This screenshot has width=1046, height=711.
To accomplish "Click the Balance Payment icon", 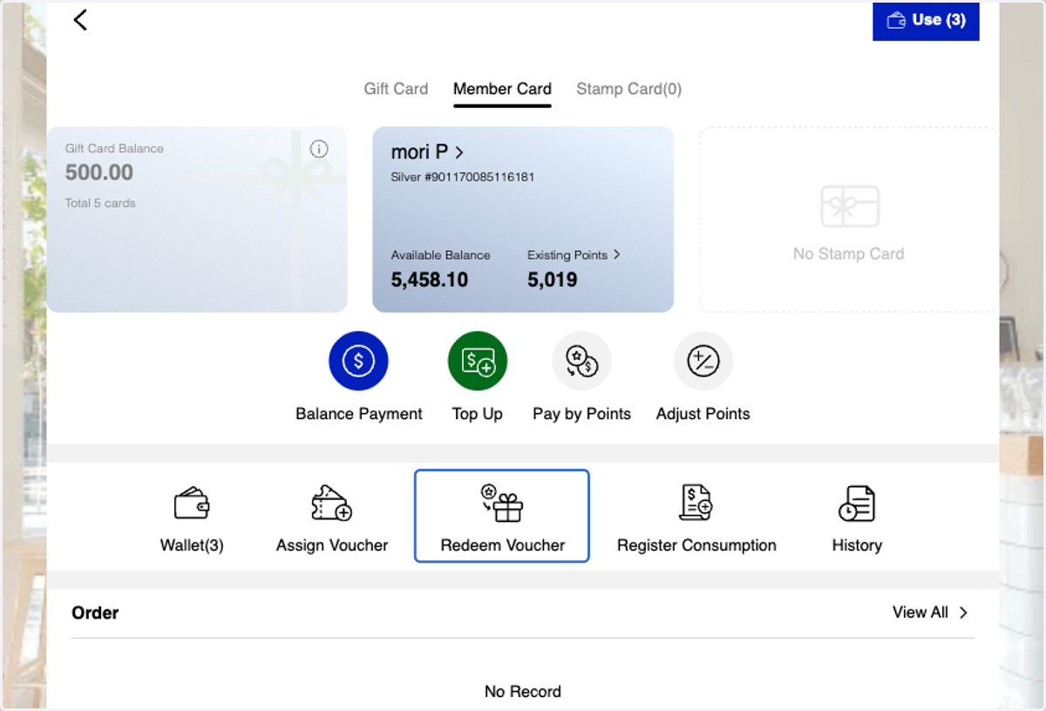I will (x=358, y=361).
